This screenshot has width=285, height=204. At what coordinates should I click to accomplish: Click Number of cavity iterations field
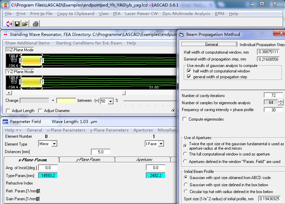pos(273,95)
